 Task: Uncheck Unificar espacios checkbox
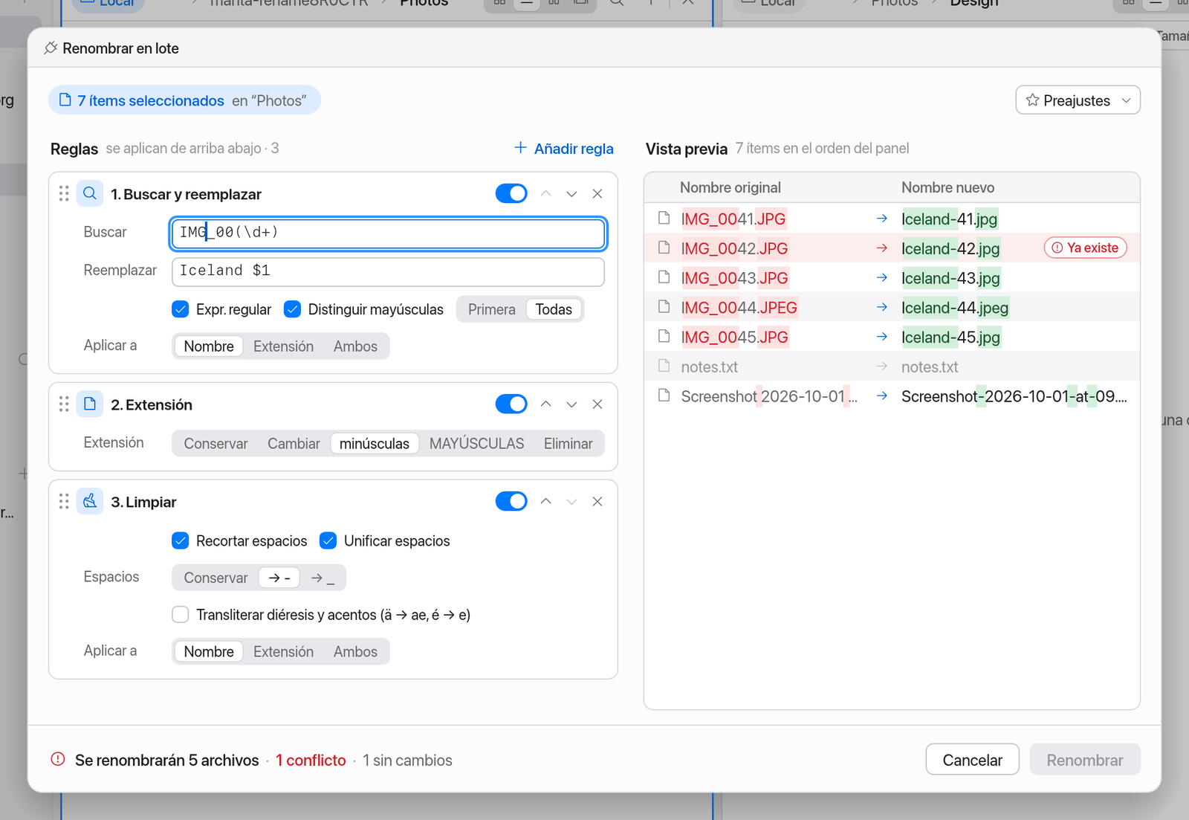[x=328, y=540]
